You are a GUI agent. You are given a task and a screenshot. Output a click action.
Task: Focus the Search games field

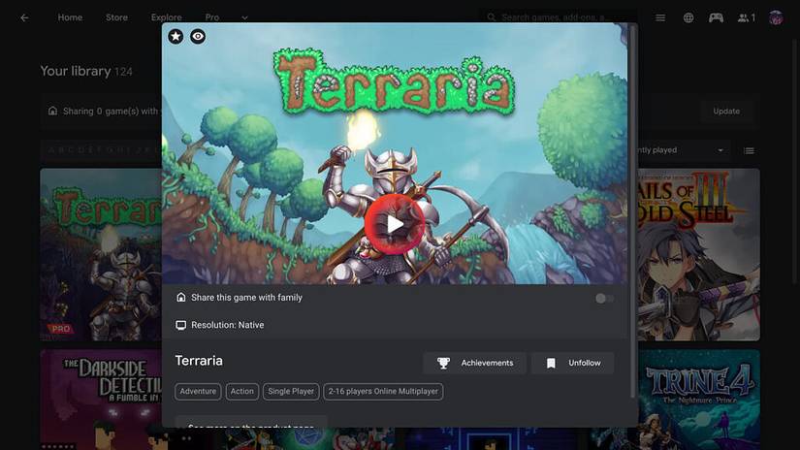click(559, 17)
